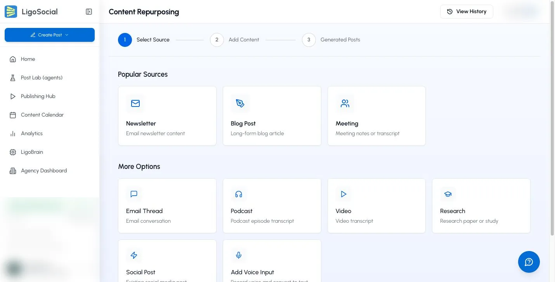The image size is (555, 282).
Task: Select step 3 Generated Posts
Action: click(331, 40)
